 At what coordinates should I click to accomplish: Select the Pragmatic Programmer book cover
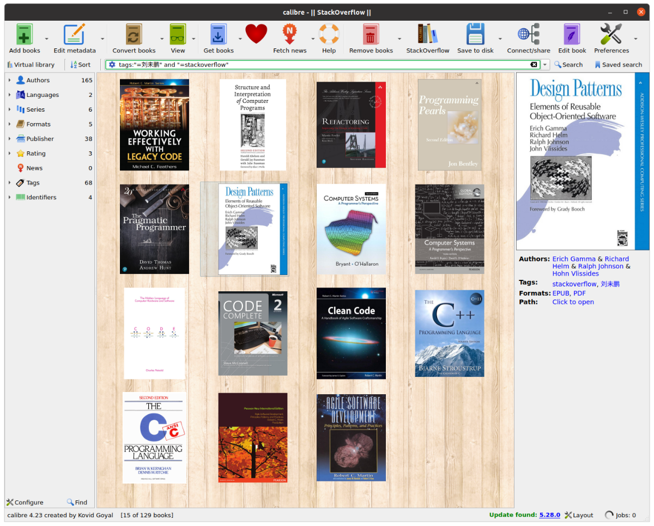click(154, 229)
